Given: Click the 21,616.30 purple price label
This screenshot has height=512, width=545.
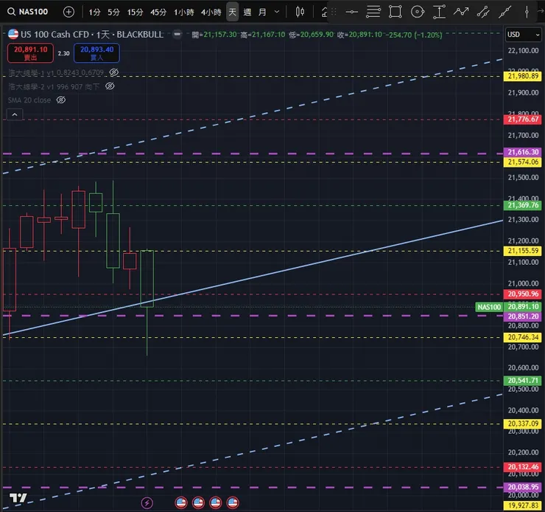Looking at the screenshot, I should [523, 152].
